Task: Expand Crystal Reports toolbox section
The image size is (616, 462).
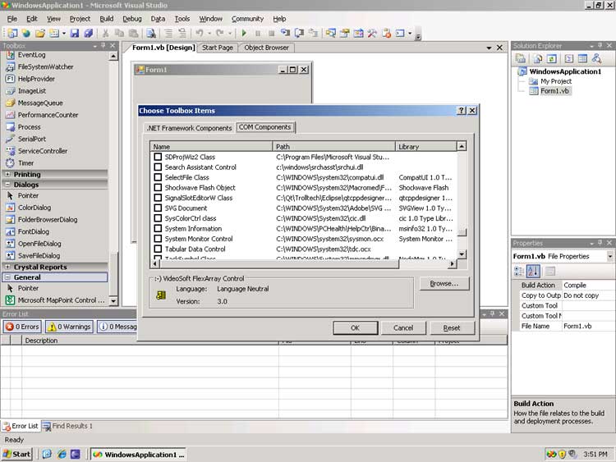Action: tap(7, 267)
